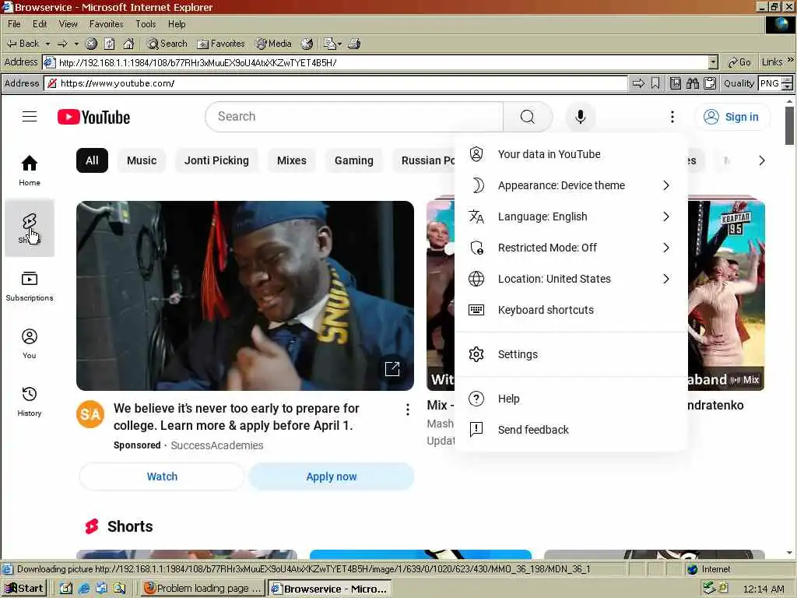Open Forward button history dropdown arrow

pyautogui.click(x=76, y=44)
